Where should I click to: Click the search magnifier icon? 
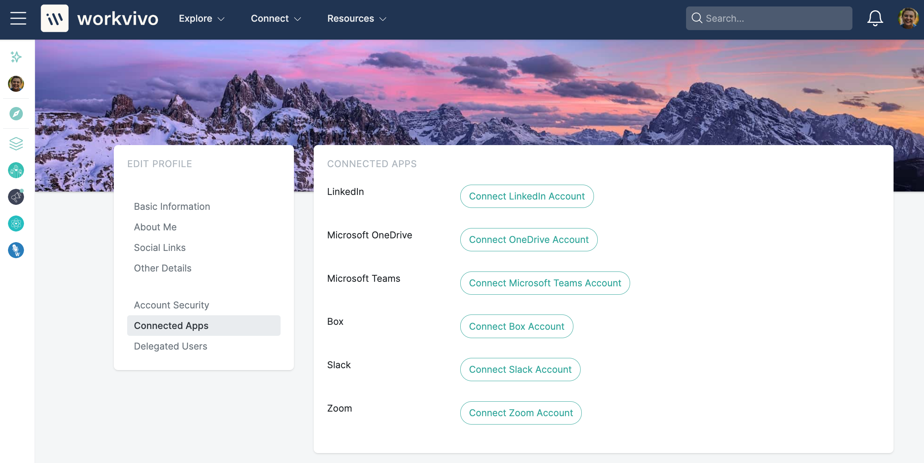point(697,18)
